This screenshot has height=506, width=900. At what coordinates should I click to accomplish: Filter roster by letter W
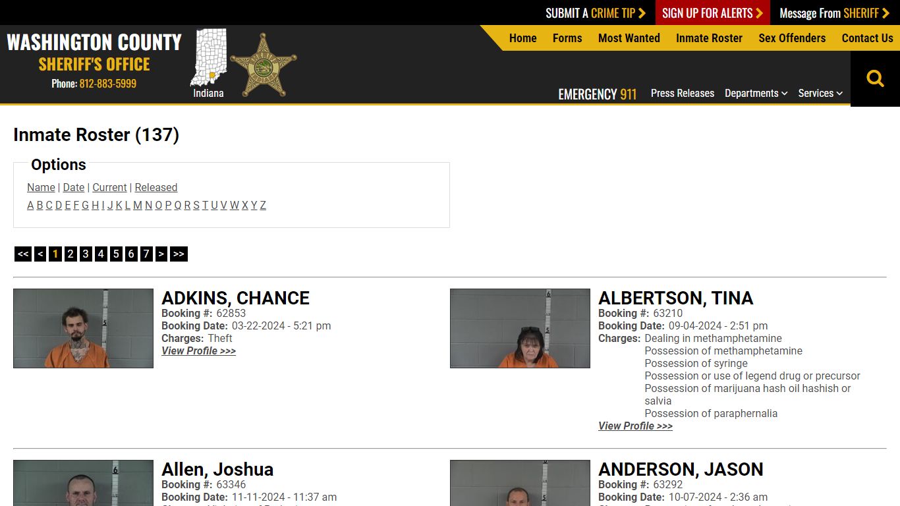(235, 205)
